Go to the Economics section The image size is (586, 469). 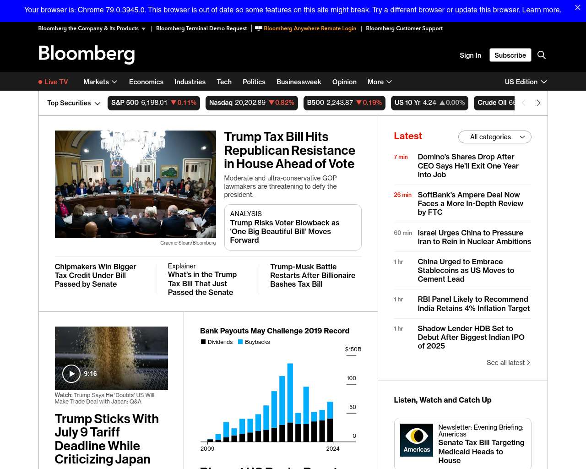coord(146,82)
